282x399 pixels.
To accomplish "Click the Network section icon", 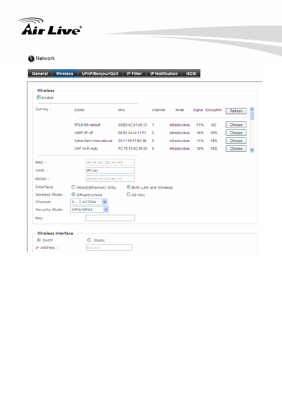I will [x=31, y=59].
